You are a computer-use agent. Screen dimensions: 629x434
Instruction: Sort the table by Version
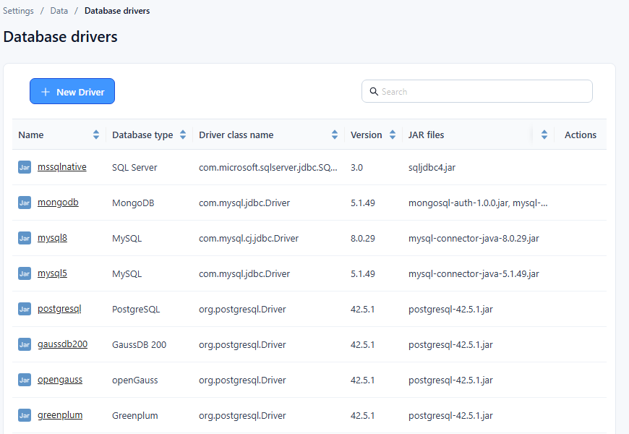[x=393, y=135]
